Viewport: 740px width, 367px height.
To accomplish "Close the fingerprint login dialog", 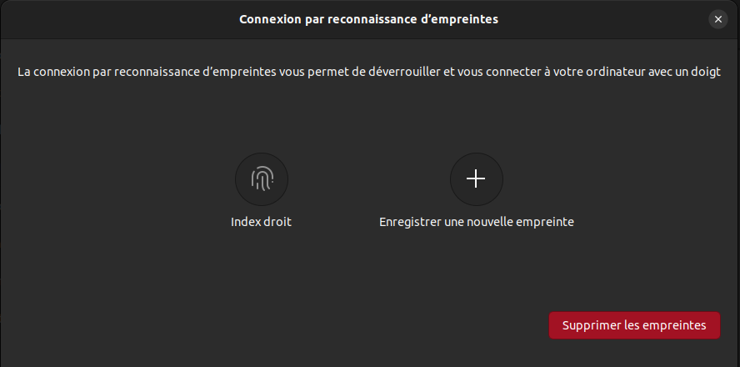I will (717, 19).
